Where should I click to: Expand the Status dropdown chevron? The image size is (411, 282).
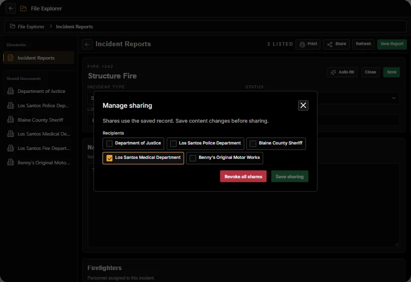[x=394, y=98]
